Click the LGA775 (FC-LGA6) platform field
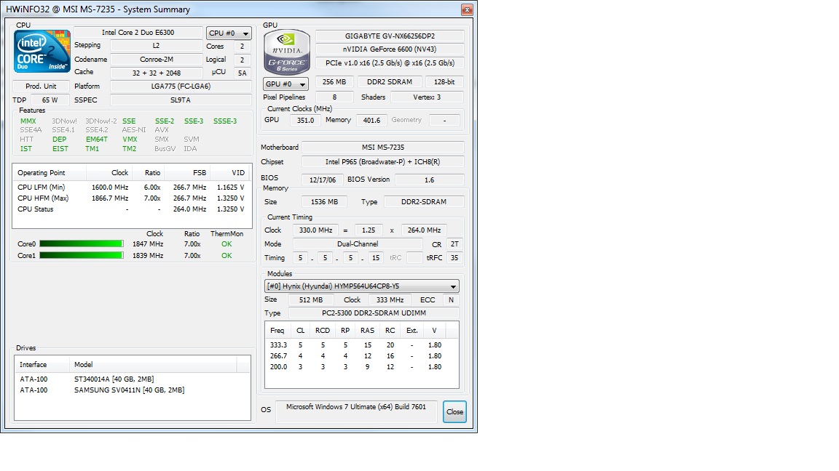The width and height of the screenshot is (839, 471). pos(181,86)
